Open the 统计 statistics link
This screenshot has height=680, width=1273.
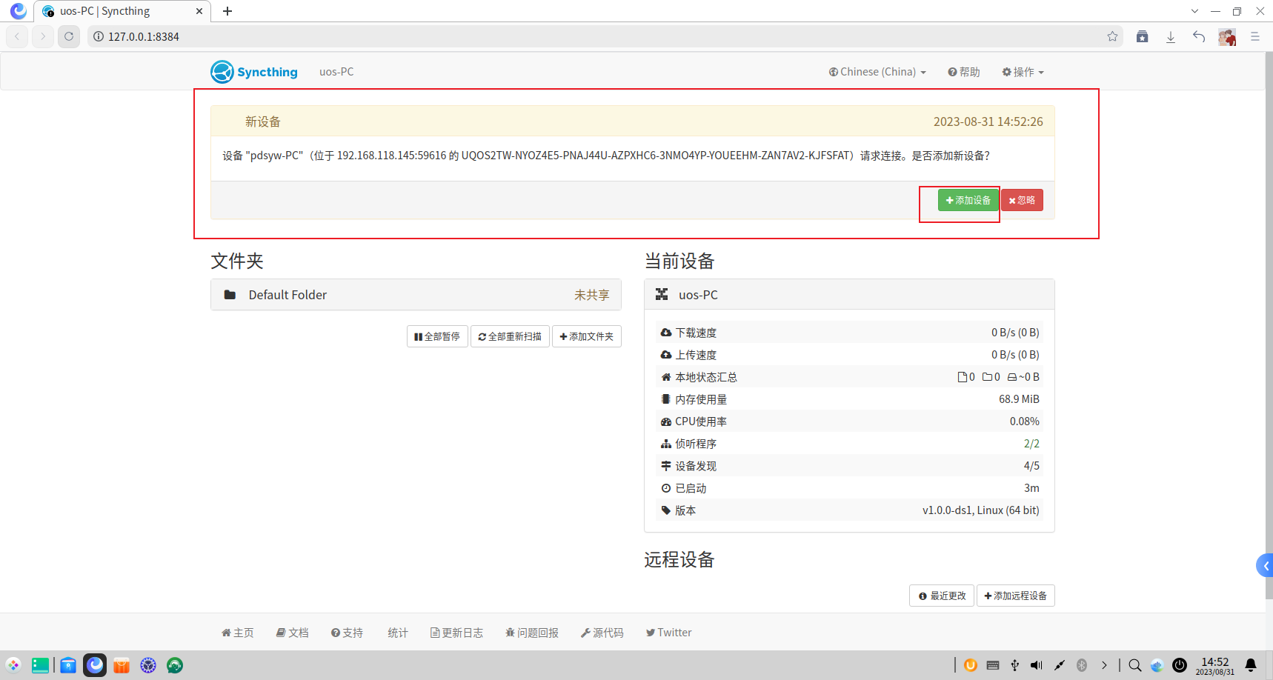click(398, 633)
